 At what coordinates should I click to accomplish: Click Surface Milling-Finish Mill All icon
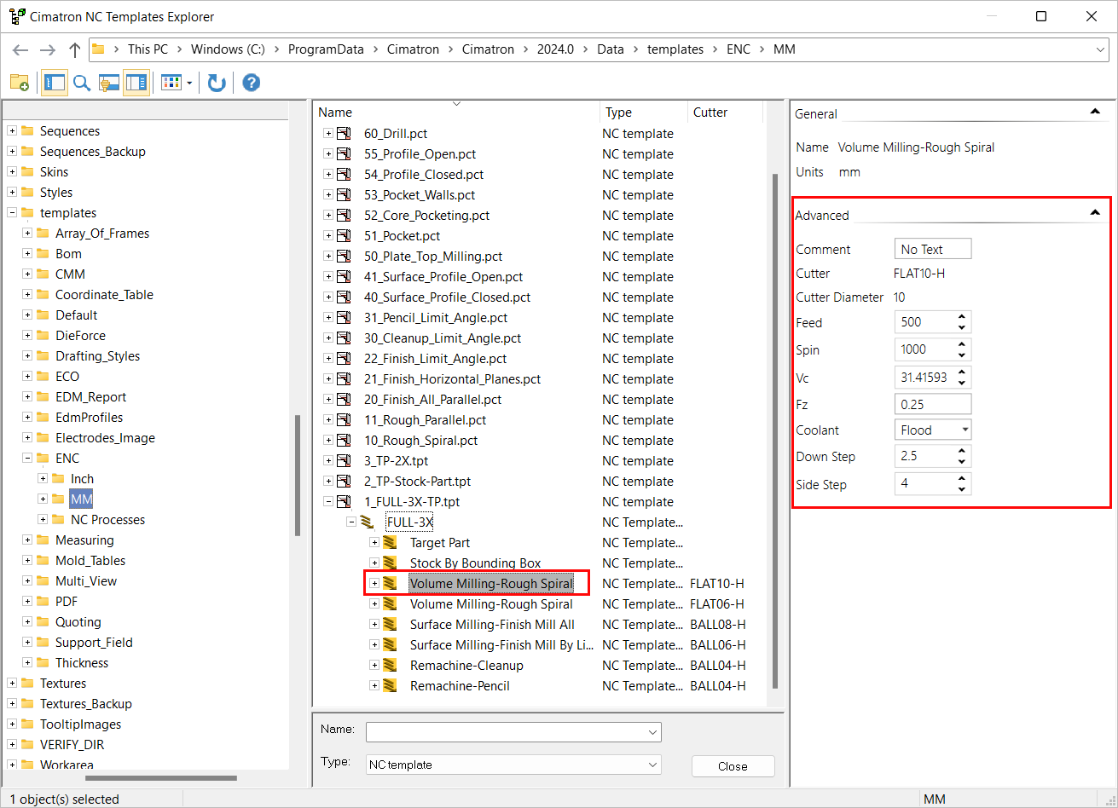[x=390, y=625]
